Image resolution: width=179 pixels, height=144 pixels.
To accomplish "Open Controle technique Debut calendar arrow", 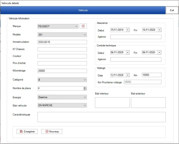I will point(128,52).
